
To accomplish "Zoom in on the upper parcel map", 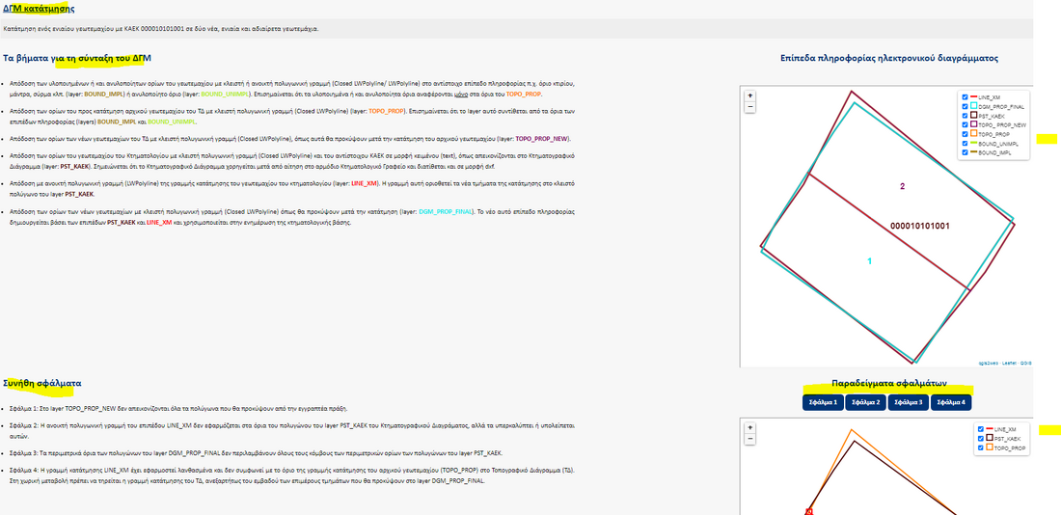I will [x=750, y=95].
